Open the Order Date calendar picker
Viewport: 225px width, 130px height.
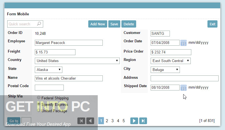[x=184, y=43]
